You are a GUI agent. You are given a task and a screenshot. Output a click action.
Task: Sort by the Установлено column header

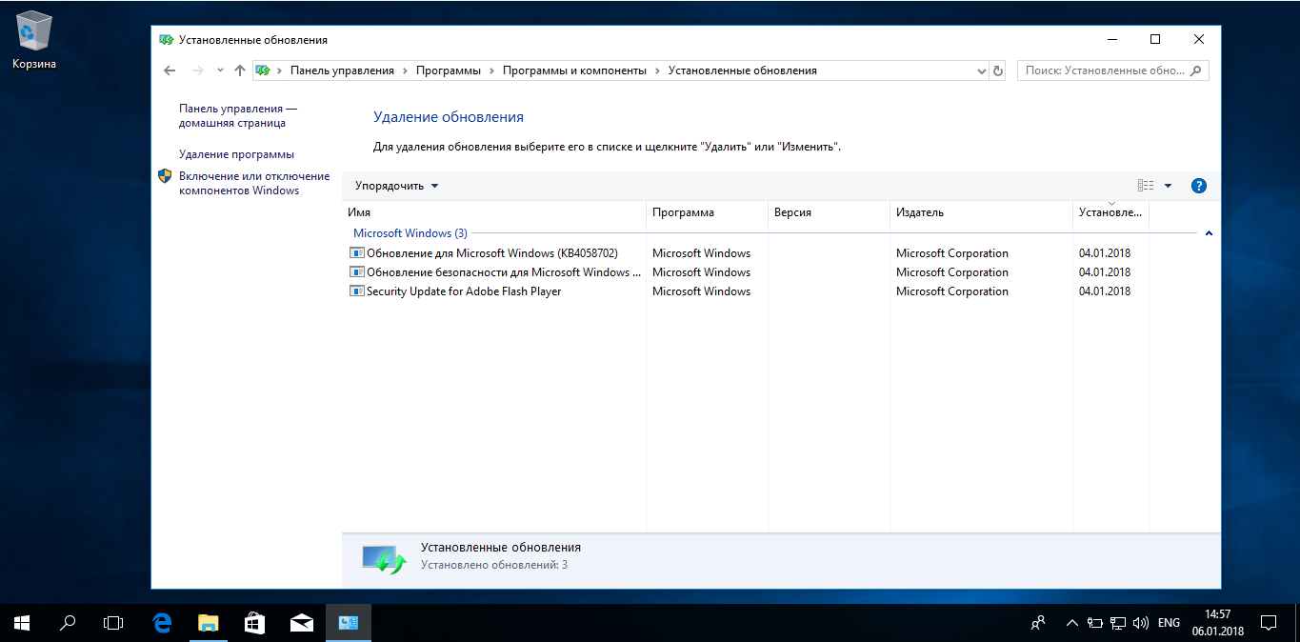click(x=1110, y=212)
